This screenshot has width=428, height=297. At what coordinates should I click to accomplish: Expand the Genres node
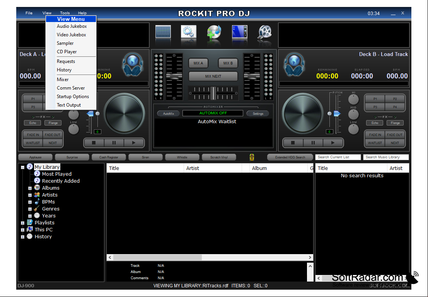[x=30, y=209]
